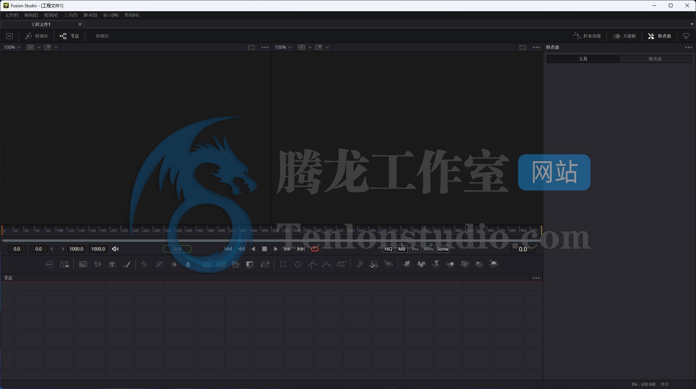
Task: Open the 视图(V) menu
Action: click(x=51, y=15)
